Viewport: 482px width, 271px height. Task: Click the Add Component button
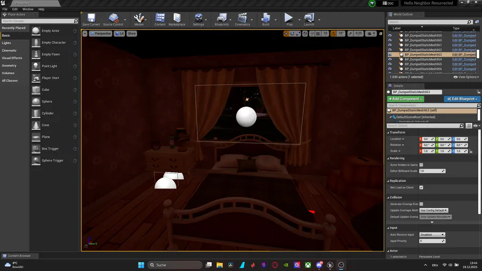405,99
